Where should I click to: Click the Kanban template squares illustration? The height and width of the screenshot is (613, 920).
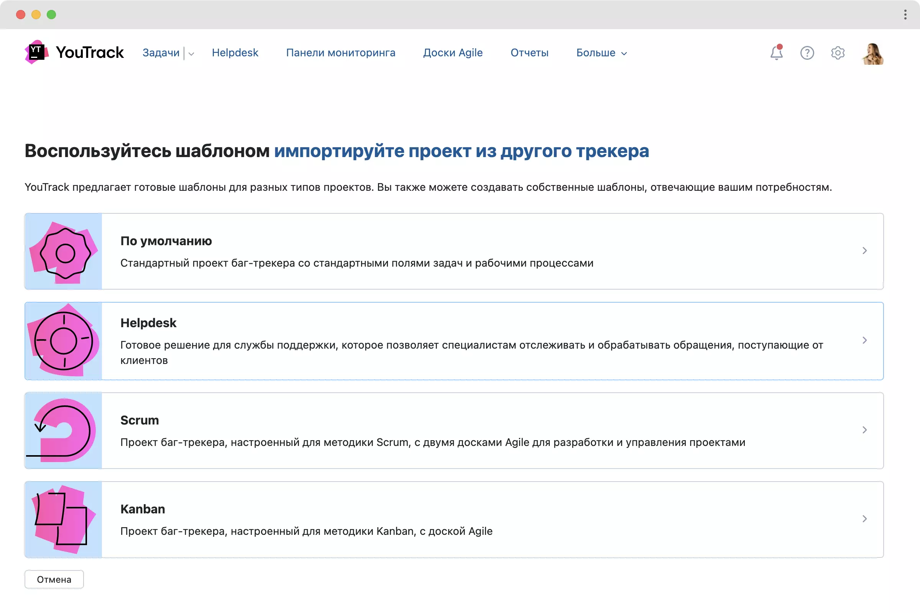click(x=64, y=520)
